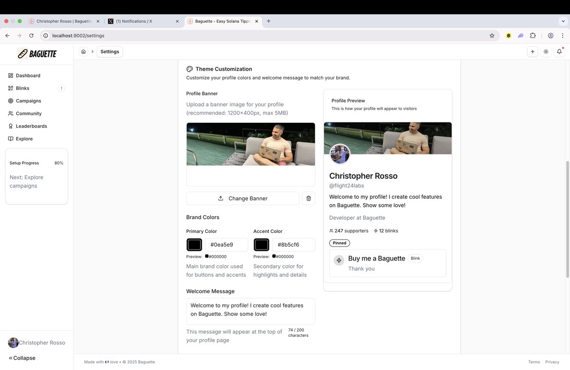Click browser back arrow
The image size is (570, 370).
7,36
